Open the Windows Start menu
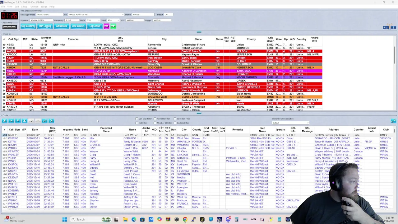The image size is (398, 224). point(65,220)
